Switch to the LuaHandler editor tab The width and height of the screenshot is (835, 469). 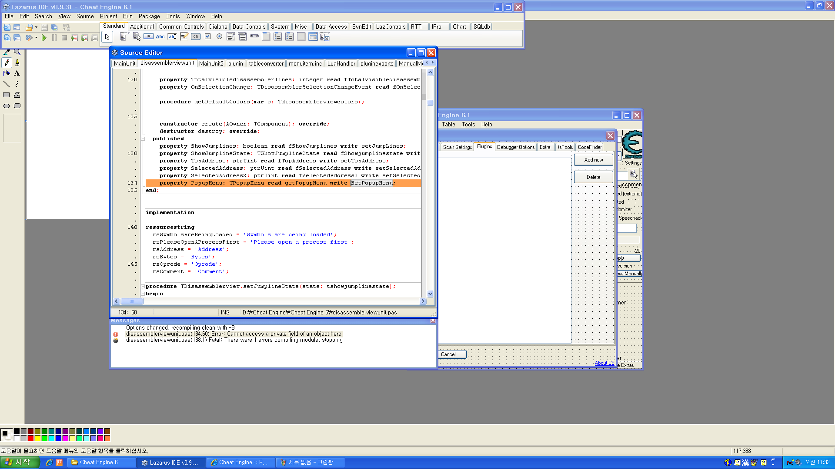click(341, 63)
